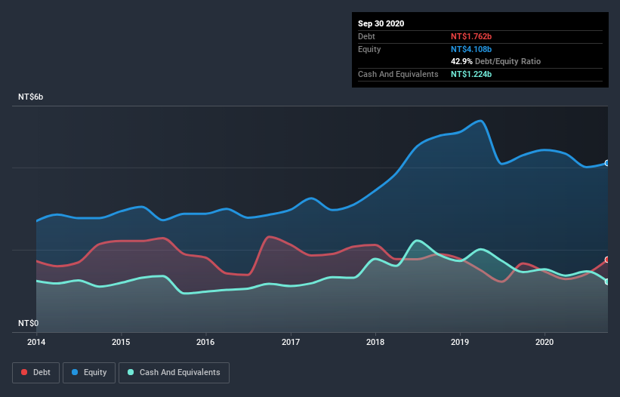Click the Sep 30 2020 tooltip date
This screenshot has height=397, width=620.
(x=381, y=23)
